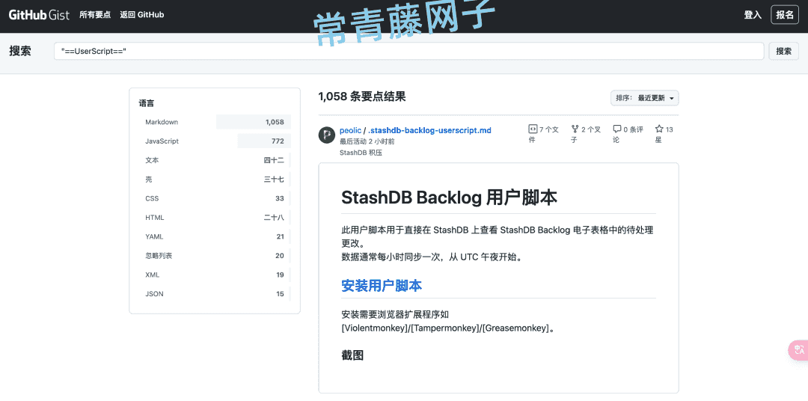Filter results by JavaScript language
The image size is (808, 401).
tap(215, 141)
